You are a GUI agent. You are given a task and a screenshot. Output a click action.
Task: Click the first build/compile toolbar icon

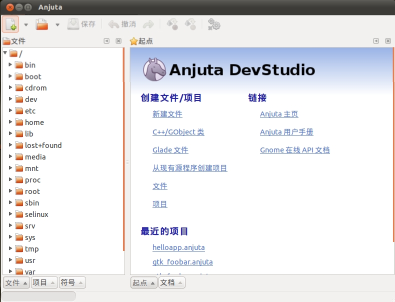click(x=172, y=24)
